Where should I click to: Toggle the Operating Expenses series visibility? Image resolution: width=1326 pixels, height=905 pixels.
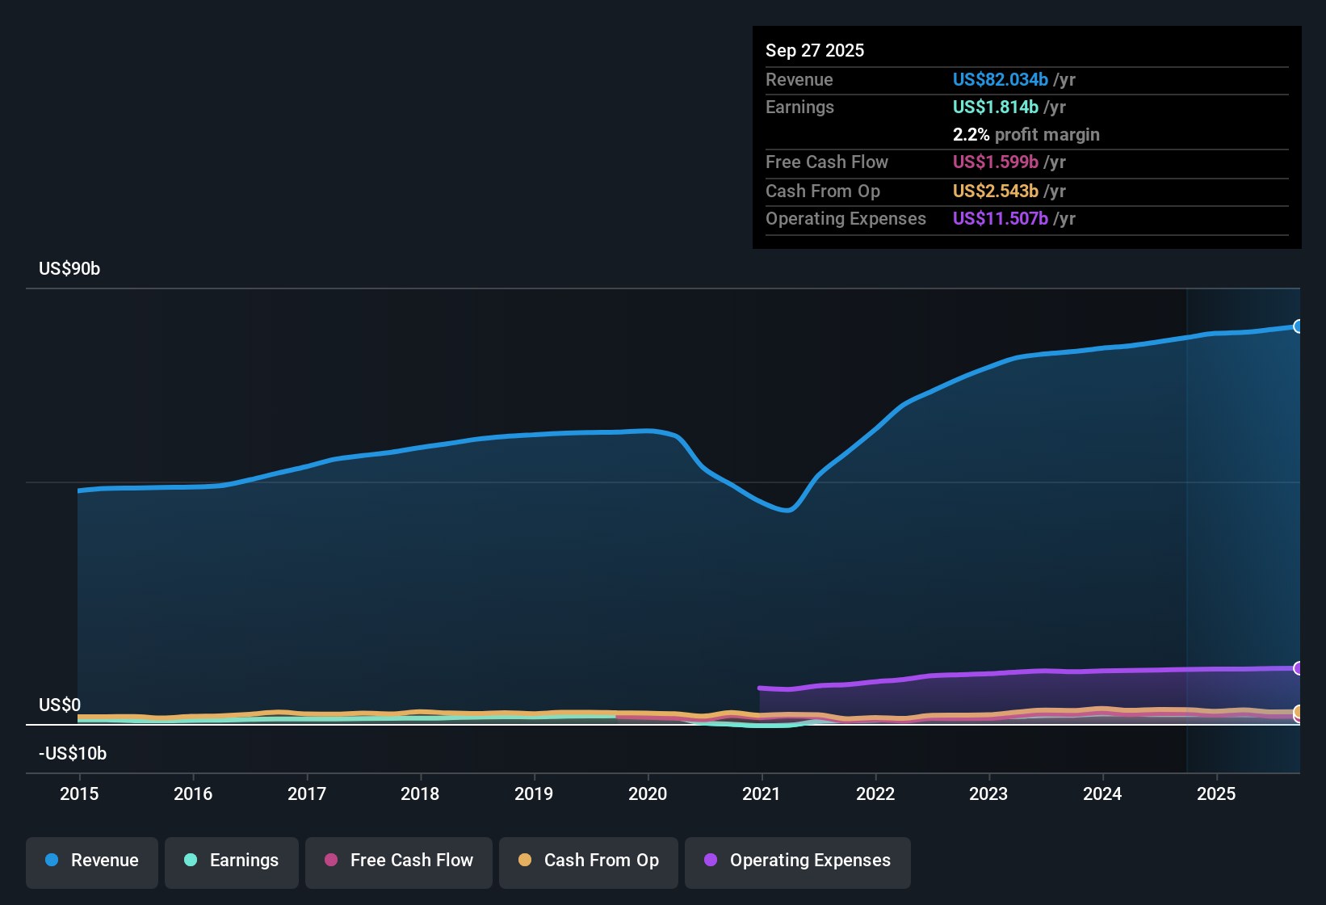point(797,861)
